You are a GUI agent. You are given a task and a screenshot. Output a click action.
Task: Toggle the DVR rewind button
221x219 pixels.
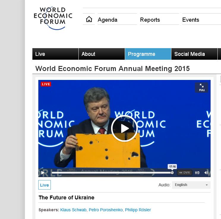tap(184, 173)
